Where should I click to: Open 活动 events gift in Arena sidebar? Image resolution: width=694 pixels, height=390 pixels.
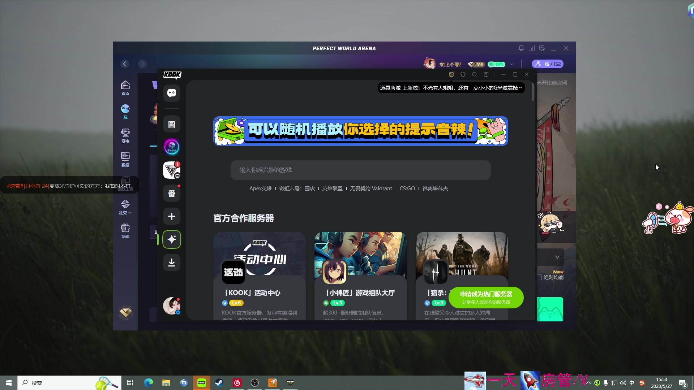(x=125, y=231)
